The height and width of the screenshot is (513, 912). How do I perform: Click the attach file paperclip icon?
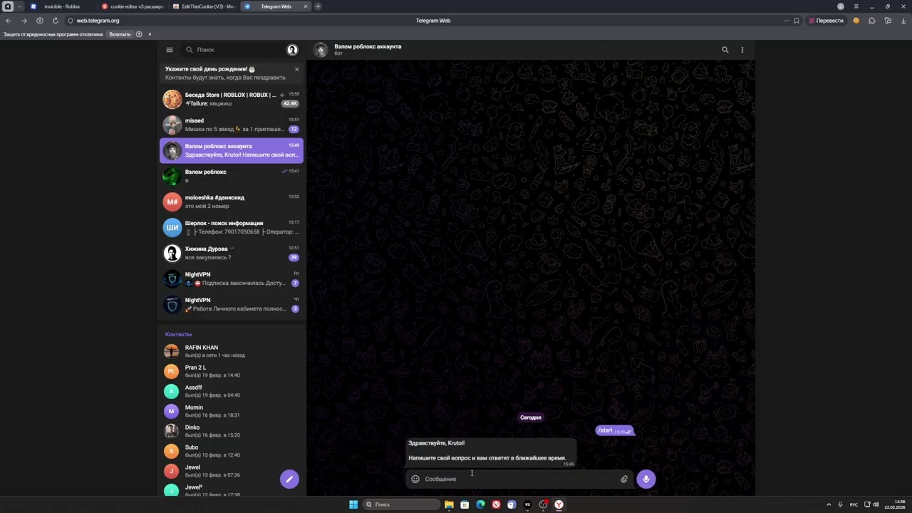click(624, 479)
